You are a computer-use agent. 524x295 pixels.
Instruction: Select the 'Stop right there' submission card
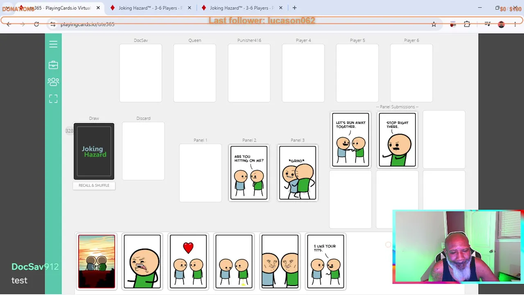pyautogui.click(x=397, y=140)
